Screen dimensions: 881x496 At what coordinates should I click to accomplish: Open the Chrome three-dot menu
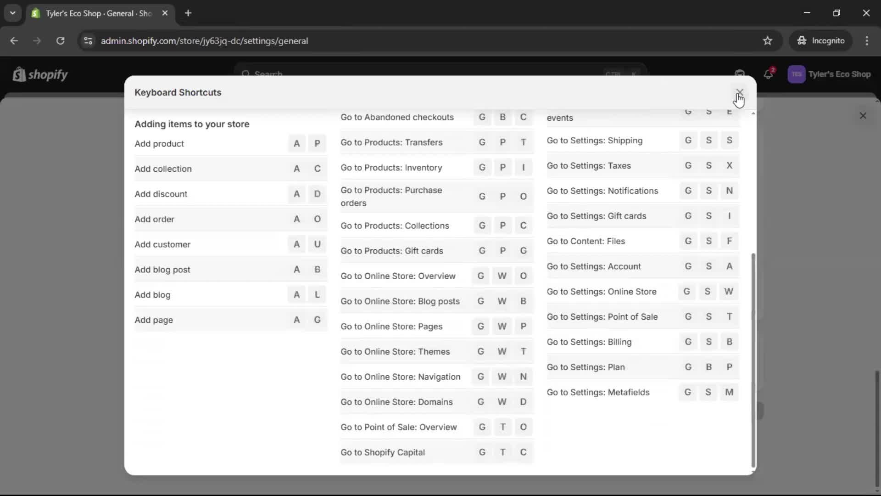click(867, 40)
